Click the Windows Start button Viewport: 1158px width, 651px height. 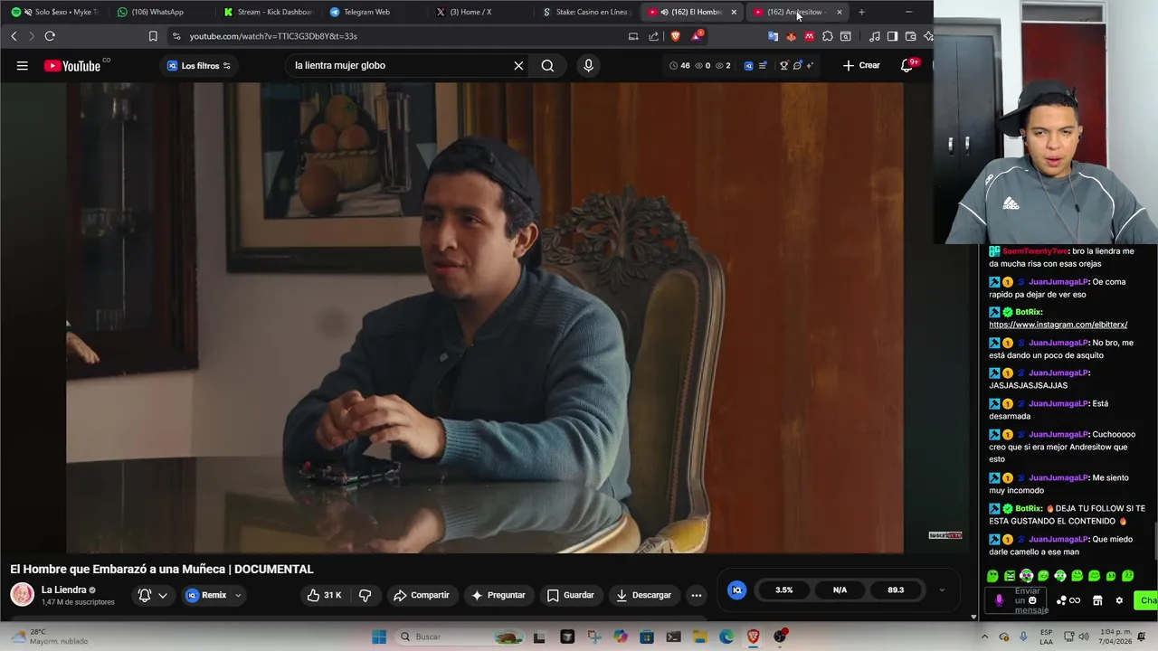[x=379, y=637]
